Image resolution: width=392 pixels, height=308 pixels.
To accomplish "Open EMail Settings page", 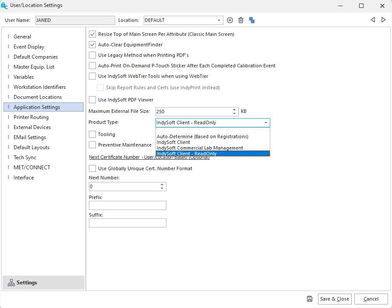I will [x=43, y=137].
